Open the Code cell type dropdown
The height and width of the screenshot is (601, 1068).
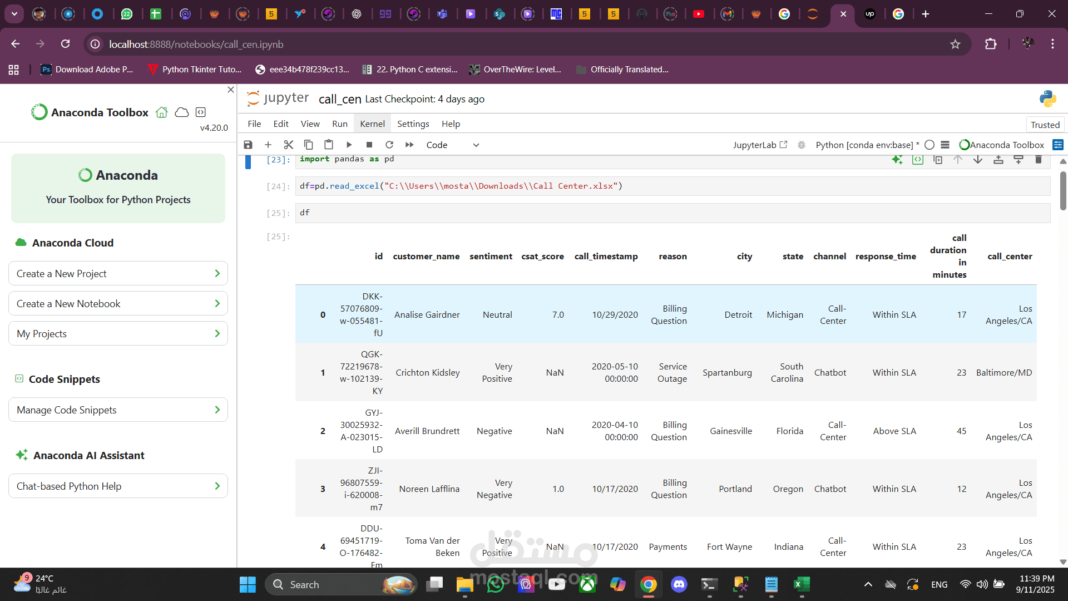pos(452,145)
